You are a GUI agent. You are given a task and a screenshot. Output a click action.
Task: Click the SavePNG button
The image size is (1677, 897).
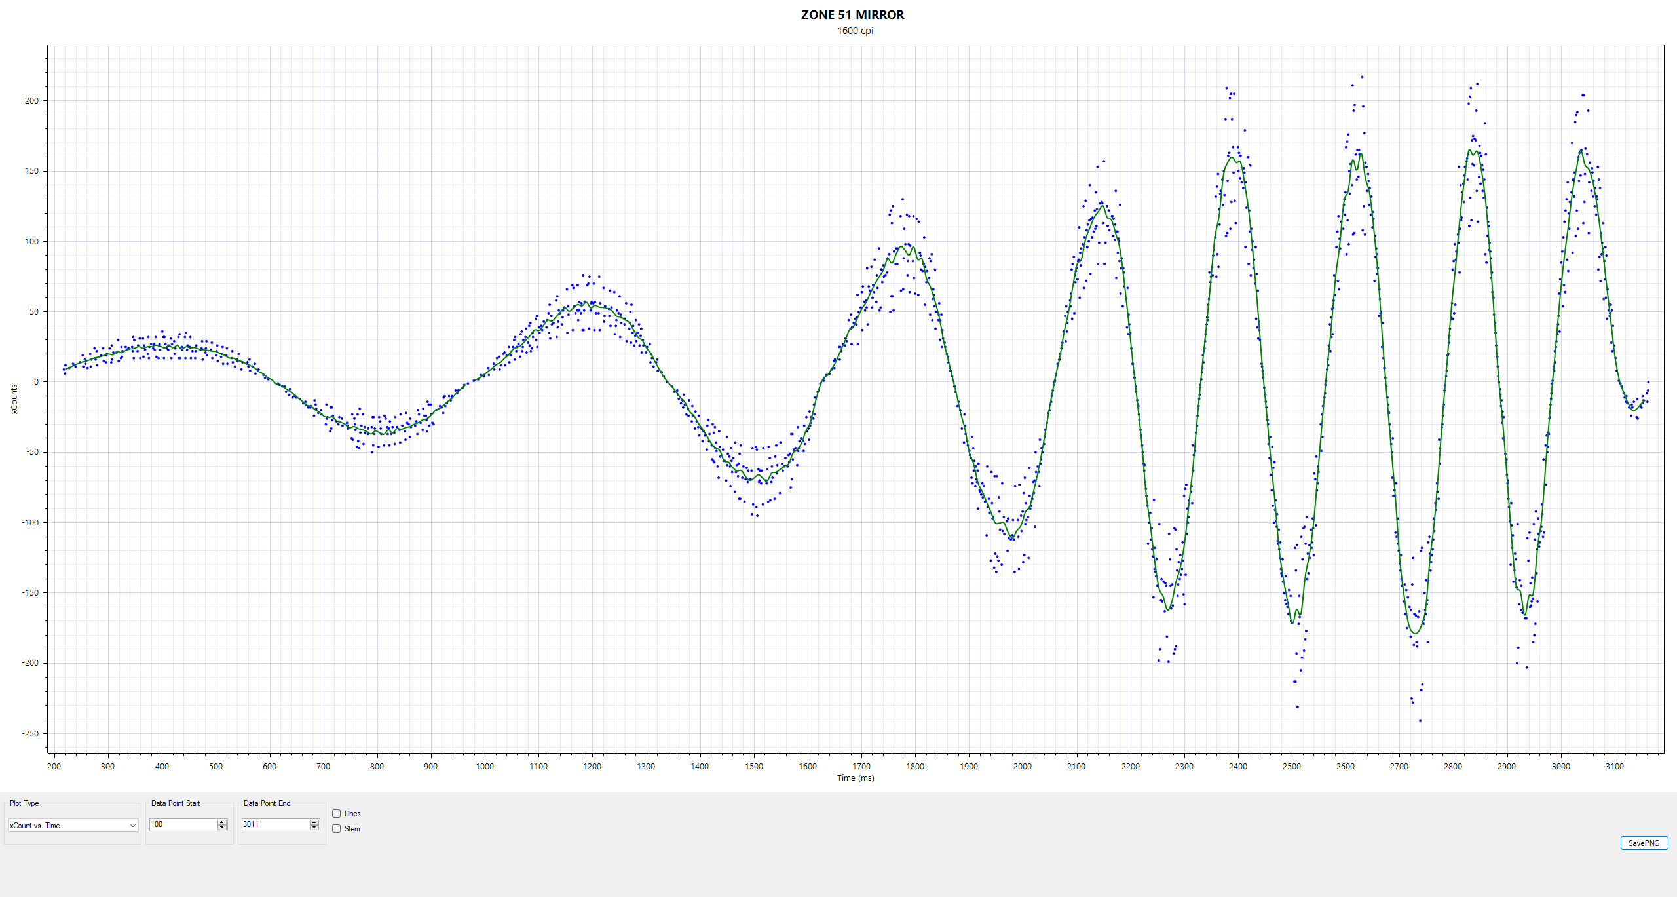[x=1644, y=843]
